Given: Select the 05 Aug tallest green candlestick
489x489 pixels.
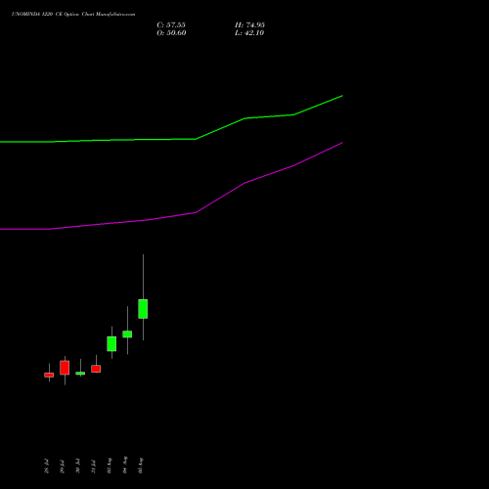Looking at the screenshot, I should click(x=143, y=309).
